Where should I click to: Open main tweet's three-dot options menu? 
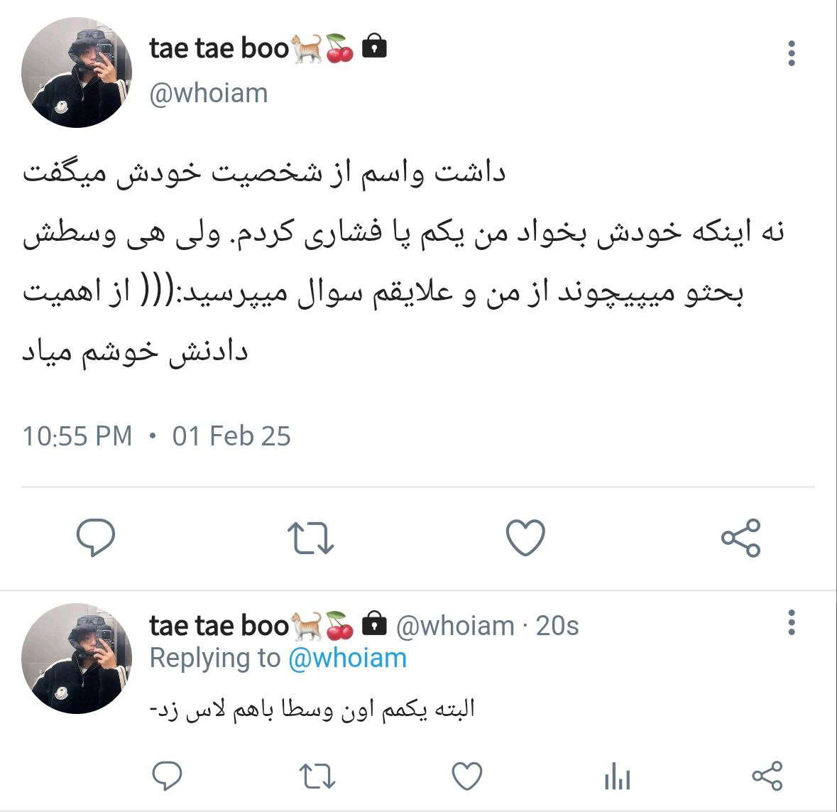point(791,53)
